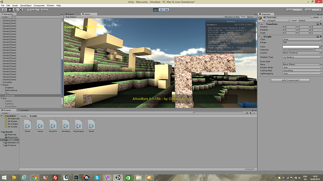323x181 pixels.
Task: Open FileZilla from the taskbar
Action: tap(55, 178)
